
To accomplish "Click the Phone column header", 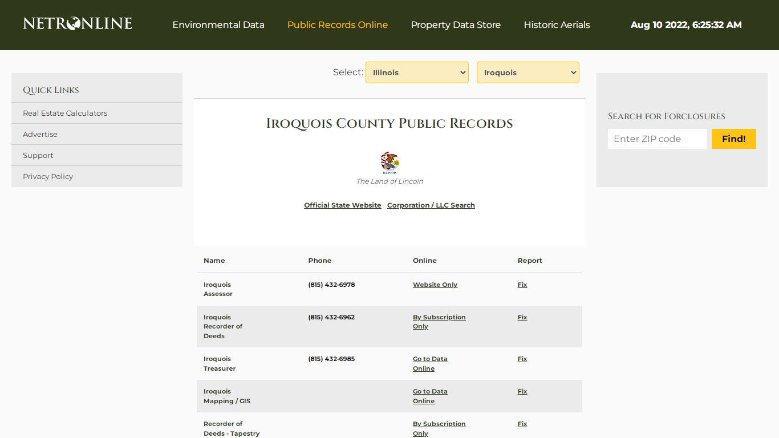I will pos(320,261).
